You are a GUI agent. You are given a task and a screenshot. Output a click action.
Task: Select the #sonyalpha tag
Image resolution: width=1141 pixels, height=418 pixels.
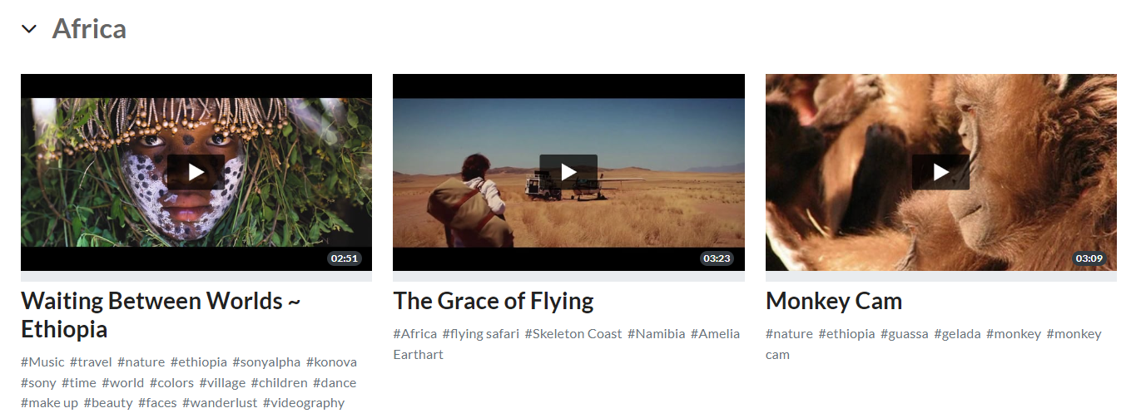[x=266, y=362]
